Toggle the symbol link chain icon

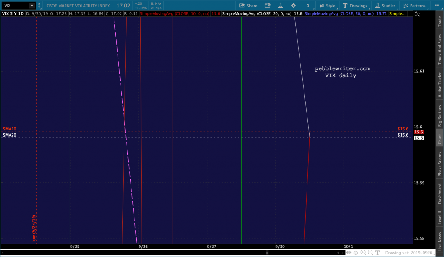tap(39, 5)
